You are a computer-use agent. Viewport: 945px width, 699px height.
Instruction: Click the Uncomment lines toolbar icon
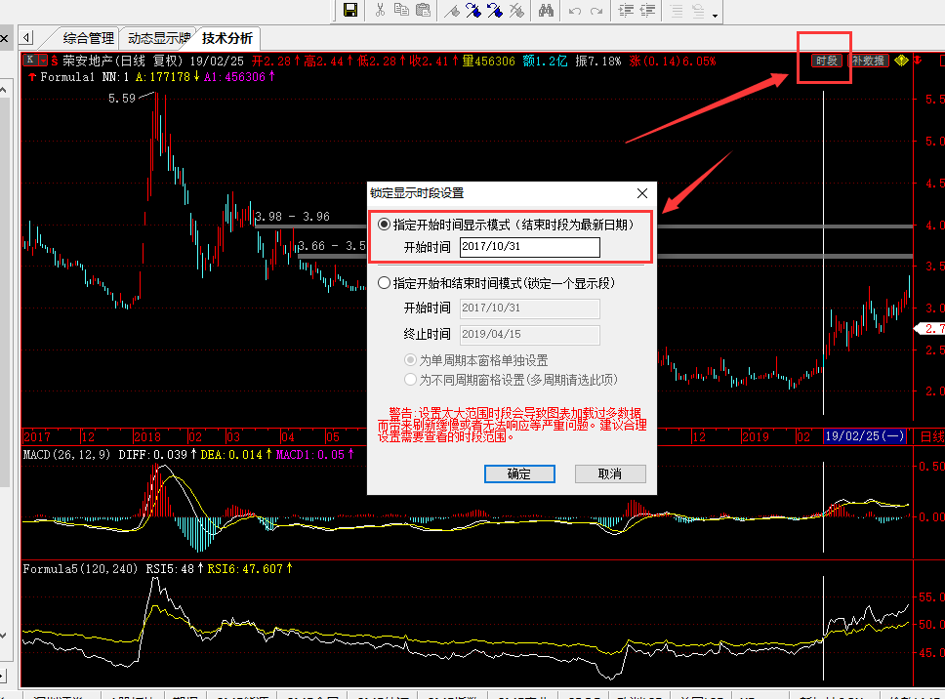698,10
